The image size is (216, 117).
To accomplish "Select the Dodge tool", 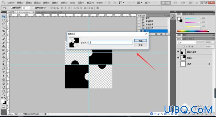I will point(4,64).
